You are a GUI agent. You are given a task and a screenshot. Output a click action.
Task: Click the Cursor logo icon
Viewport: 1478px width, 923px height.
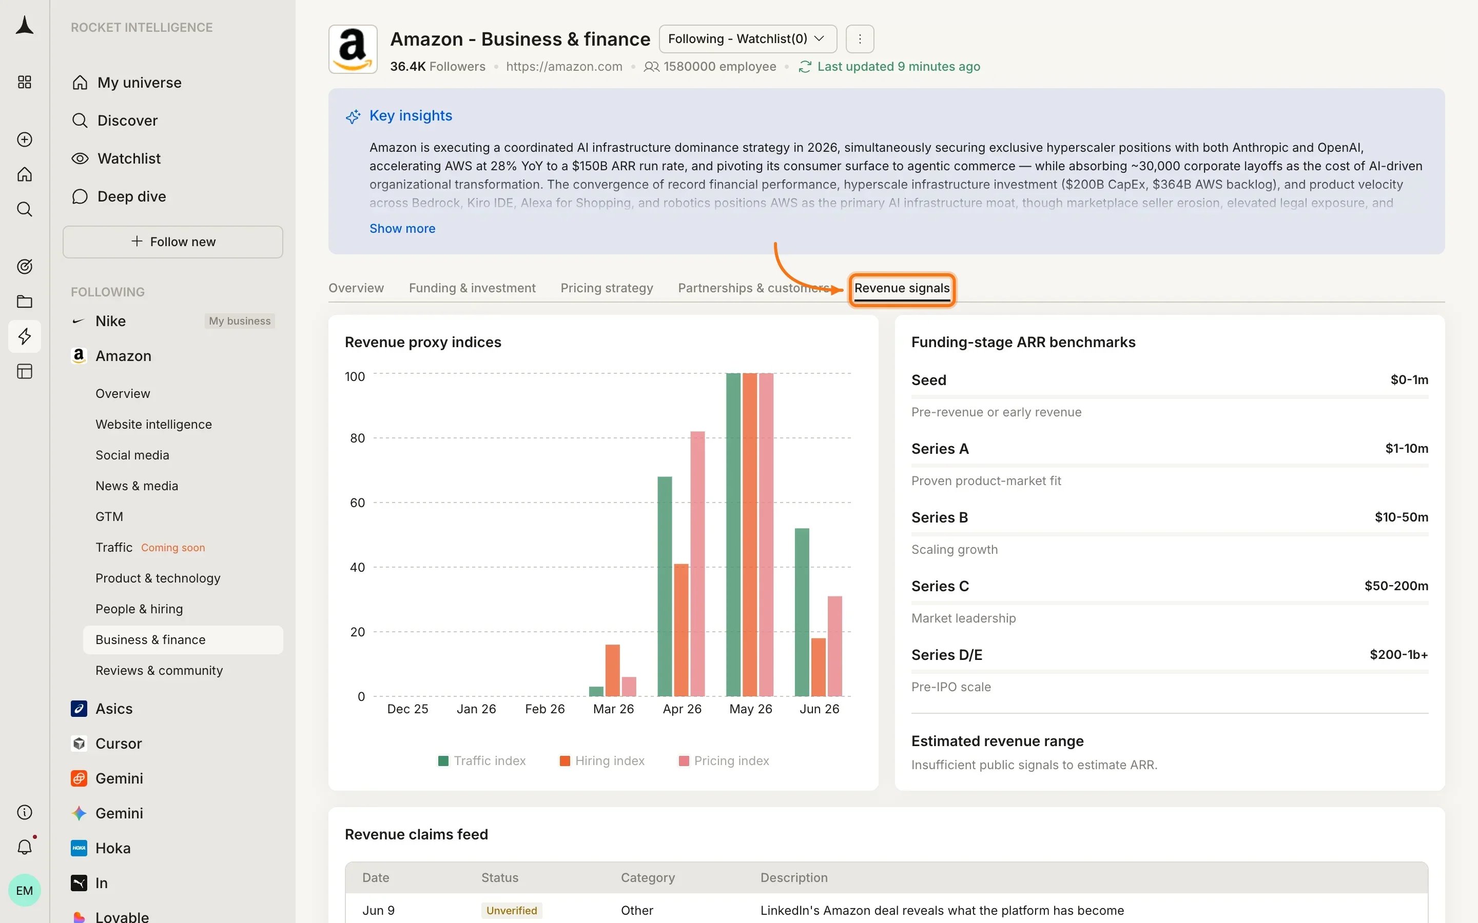[x=79, y=744]
